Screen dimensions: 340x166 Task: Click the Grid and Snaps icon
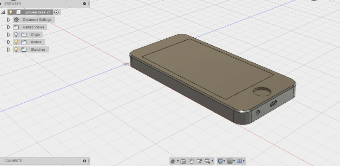point(230,161)
